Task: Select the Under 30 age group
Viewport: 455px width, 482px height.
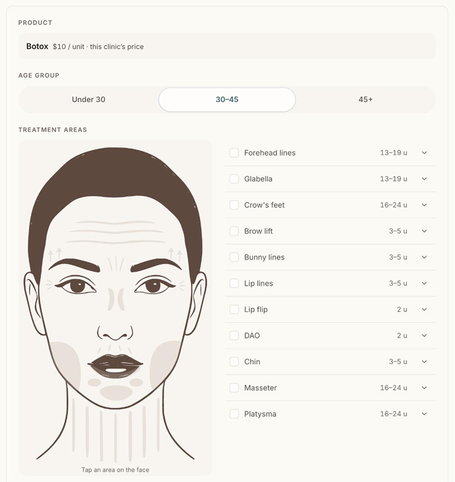Action: 89,99
